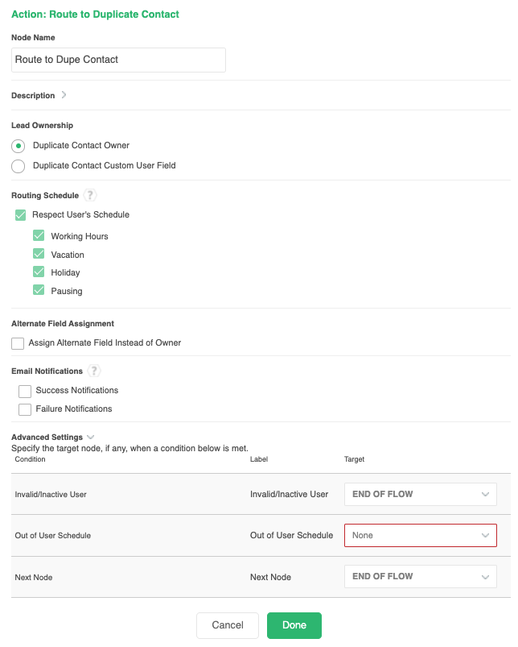Click the Cancel button
The height and width of the screenshot is (647, 518).
pos(228,625)
